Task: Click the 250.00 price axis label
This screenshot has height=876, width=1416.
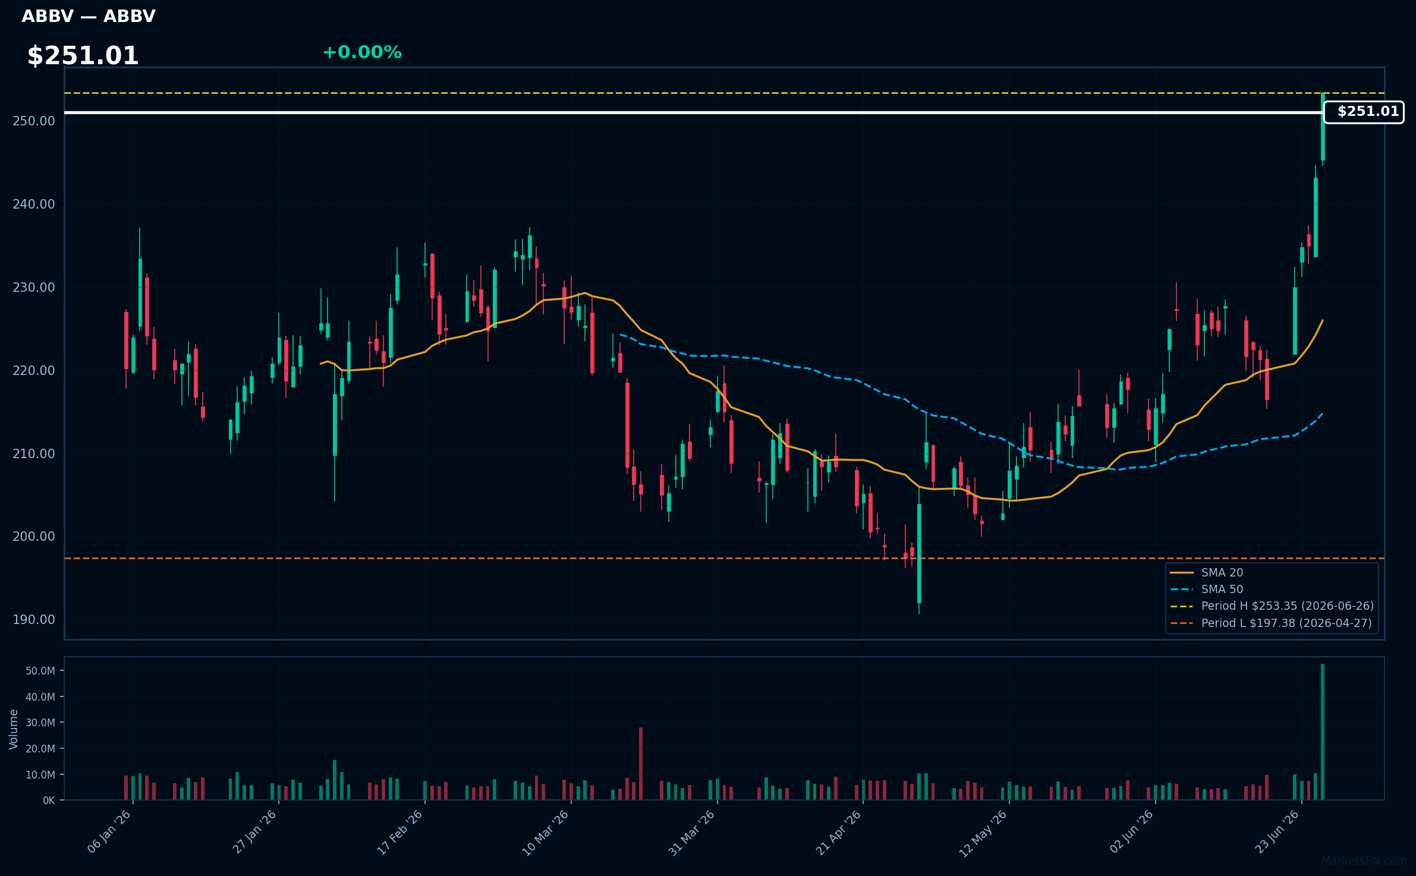Action: [x=33, y=121]
